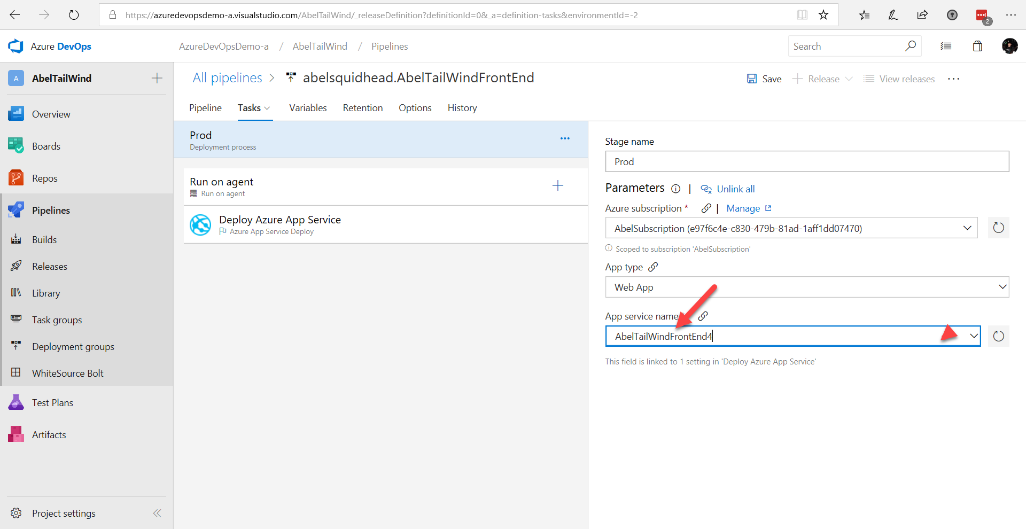The width and height of the screenshot is (1026, 529).
Task: Select the Prod deployment process header
Action: [380, 139]
